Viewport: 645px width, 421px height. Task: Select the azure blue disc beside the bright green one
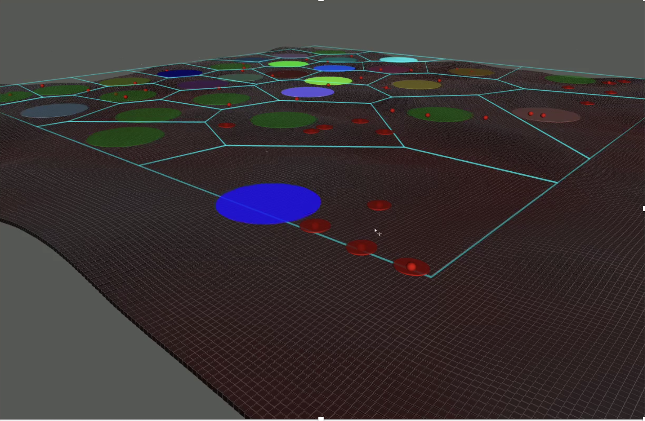click(334, 68)
